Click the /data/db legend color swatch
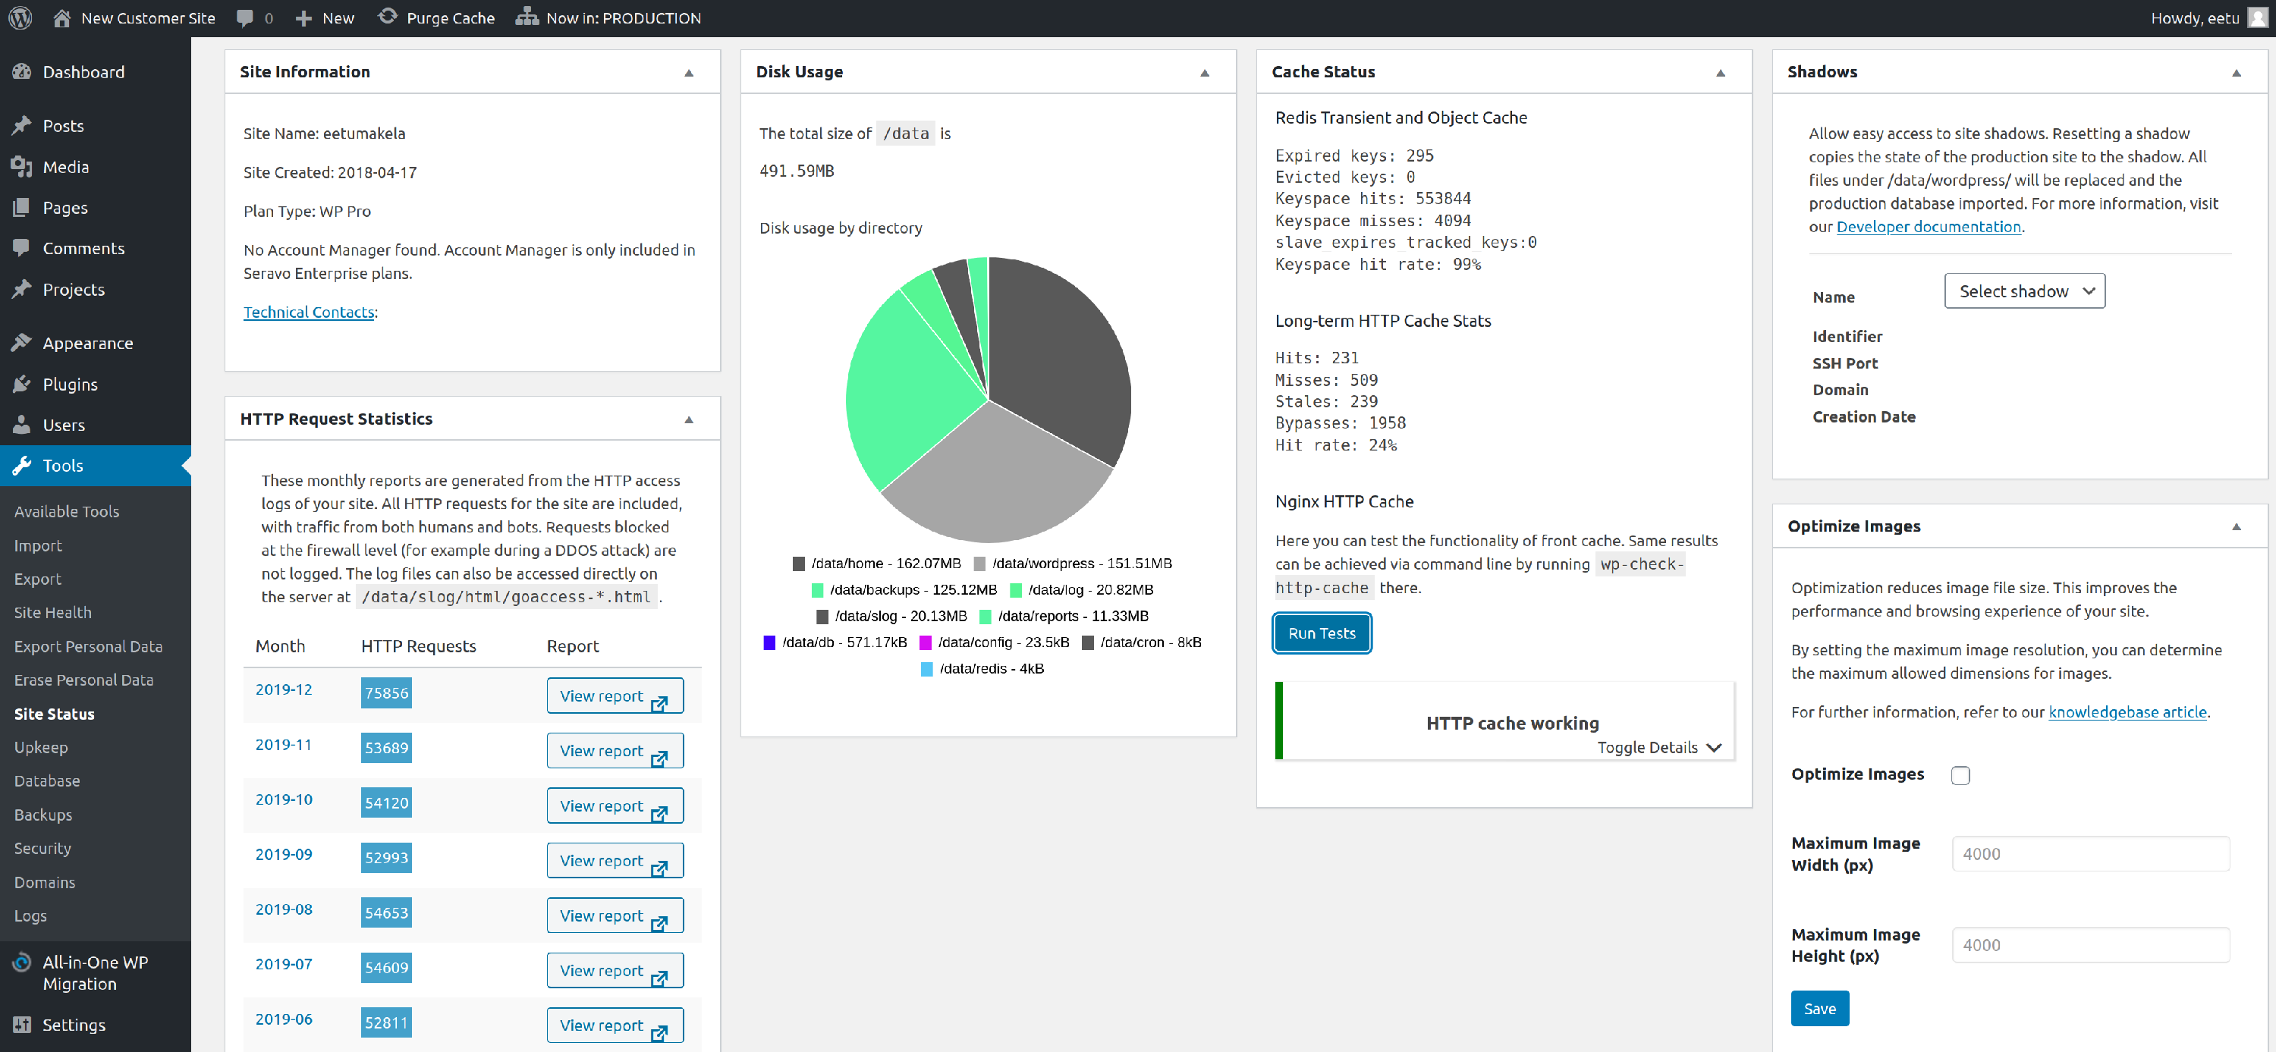 (769, 642)
